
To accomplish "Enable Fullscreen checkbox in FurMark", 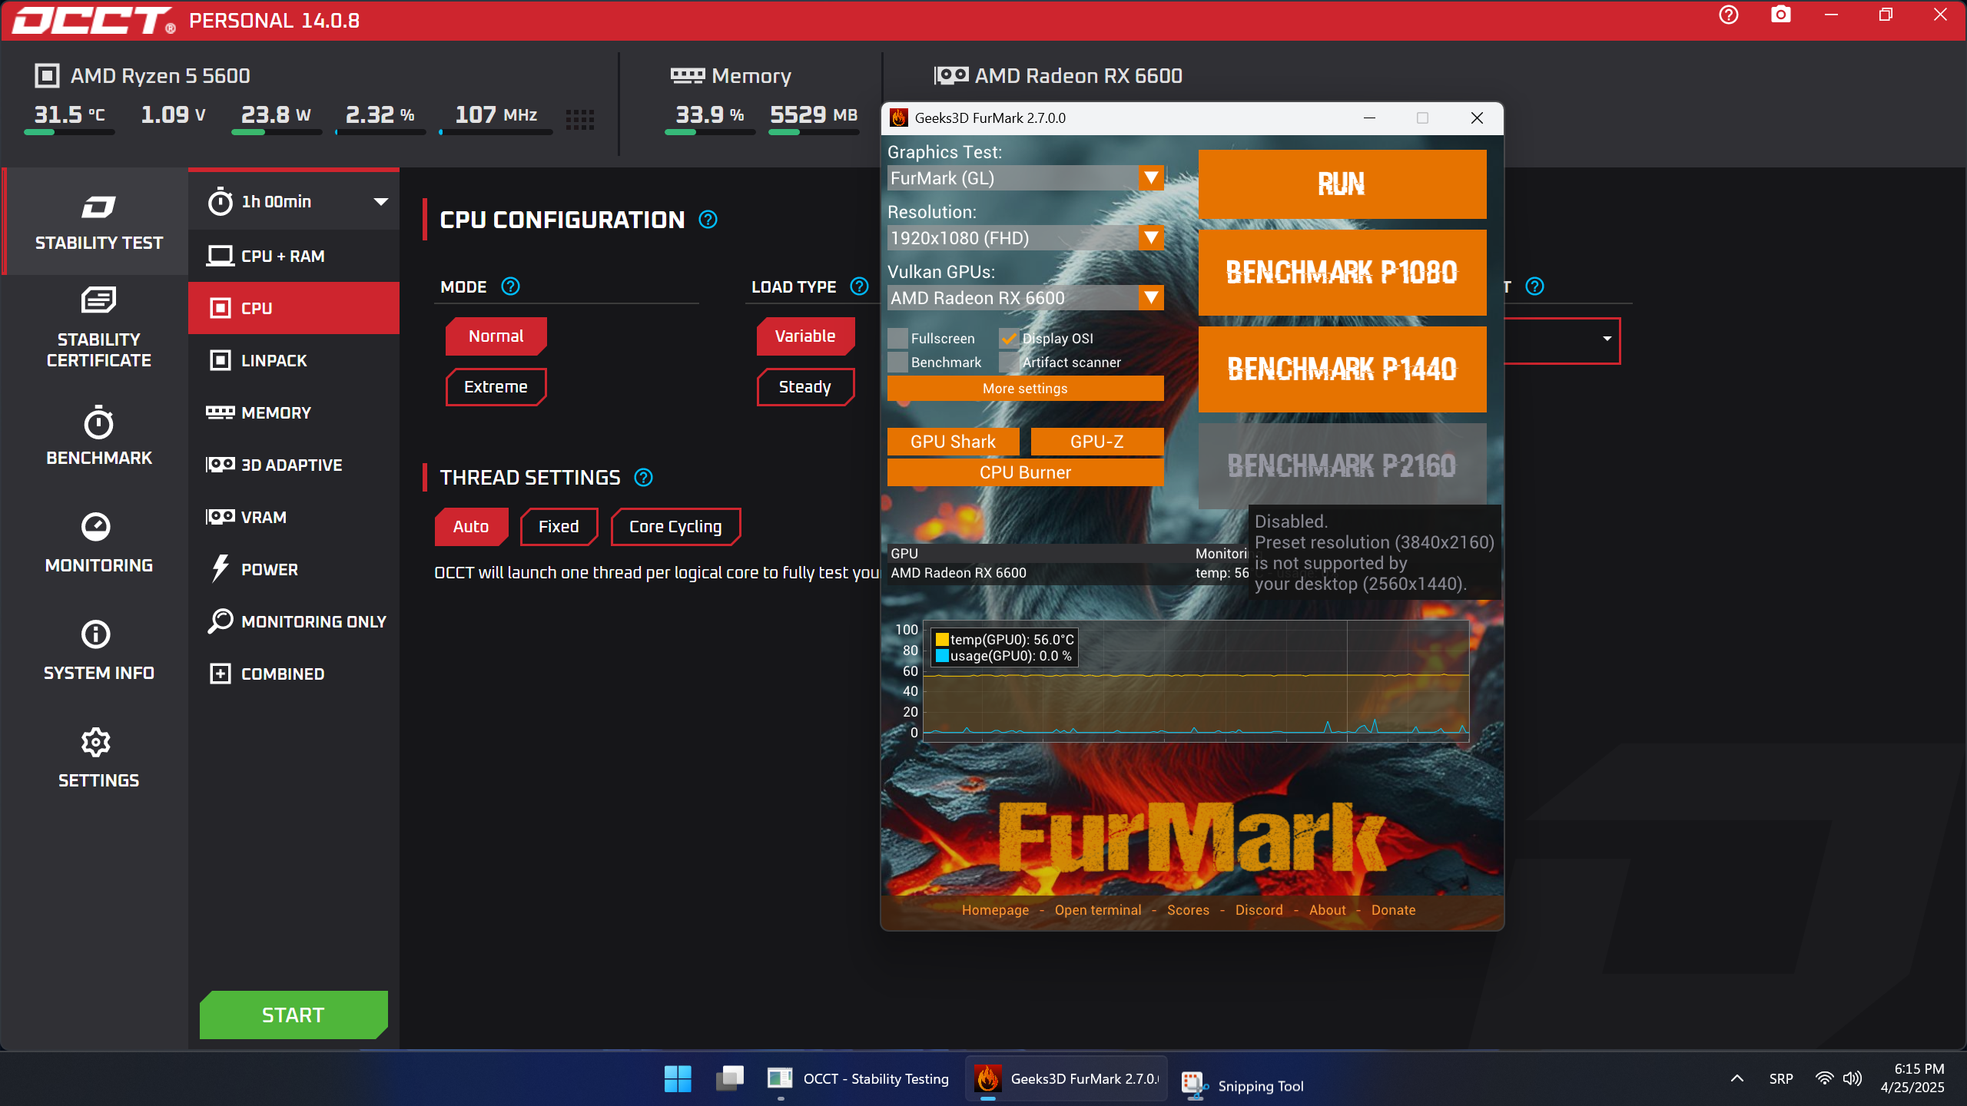I will [897, 339].
